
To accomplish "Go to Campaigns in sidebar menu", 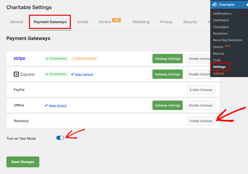I will tap(221, 27).
